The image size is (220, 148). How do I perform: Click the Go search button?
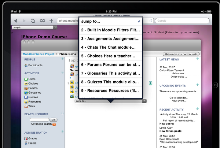pos(53,120)
